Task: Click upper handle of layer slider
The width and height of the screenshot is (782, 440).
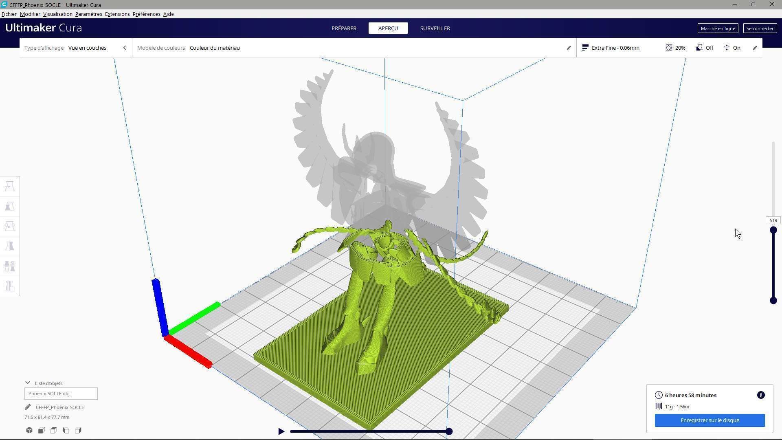Action: click(x=773, y=230)
